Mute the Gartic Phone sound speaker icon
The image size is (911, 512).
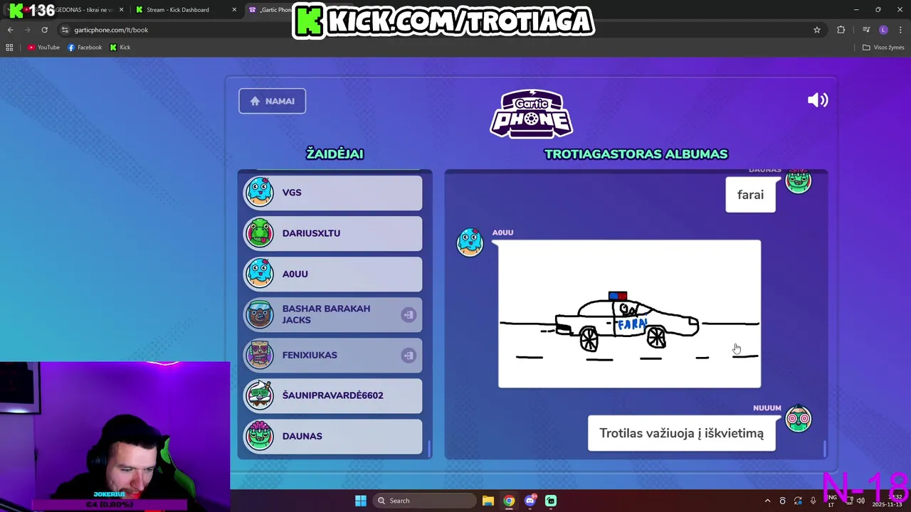(x=817, y=100)
